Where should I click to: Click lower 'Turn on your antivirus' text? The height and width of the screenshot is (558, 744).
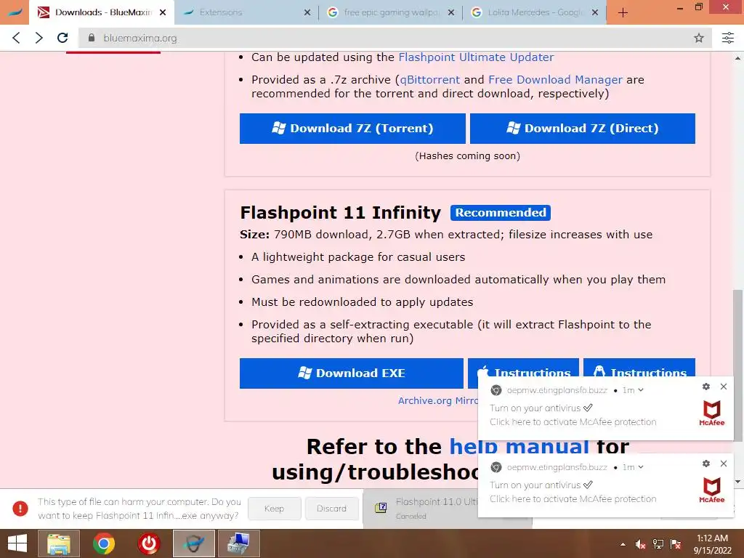click(x=535, y=485)
